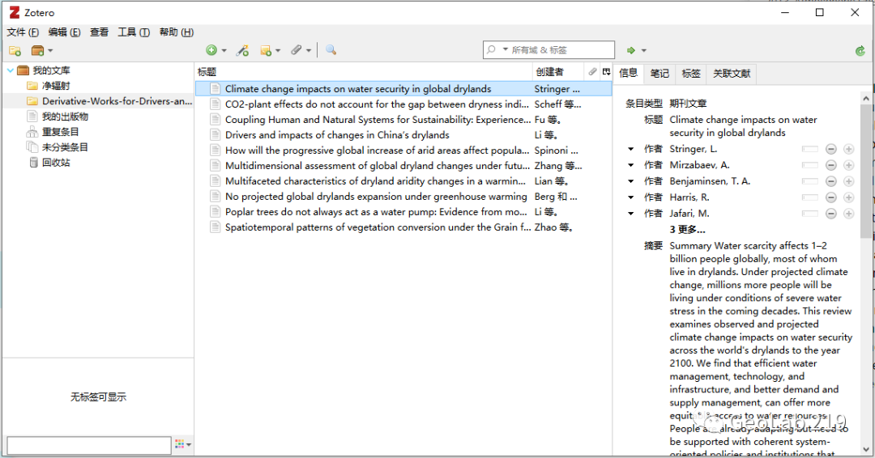
Task: Switch name field mode for Mirzabaev, A.
Action: [x=809, y=165]
